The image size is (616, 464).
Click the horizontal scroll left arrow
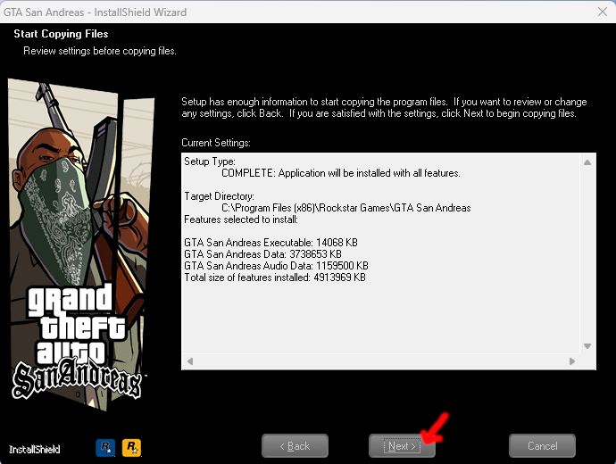190,361
